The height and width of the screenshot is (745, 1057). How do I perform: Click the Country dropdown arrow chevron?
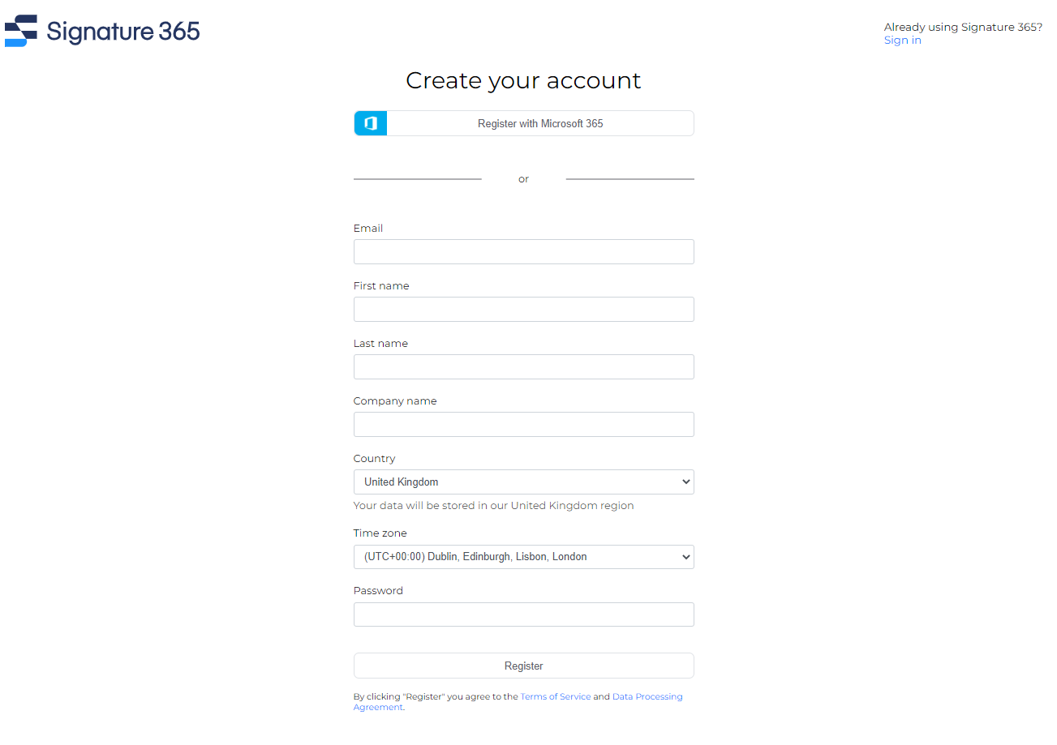click(x=685, y=482)
